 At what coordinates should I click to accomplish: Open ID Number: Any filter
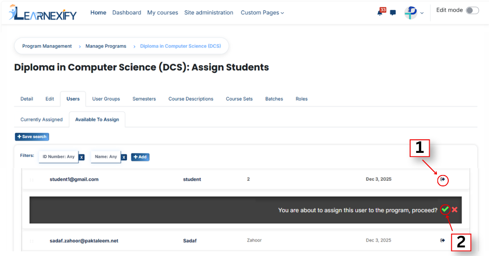click(58, 156)
